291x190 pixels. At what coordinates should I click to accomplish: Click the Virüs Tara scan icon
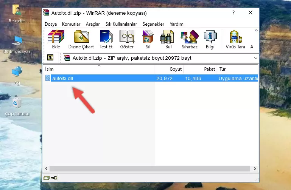click(x=235, y=37)
